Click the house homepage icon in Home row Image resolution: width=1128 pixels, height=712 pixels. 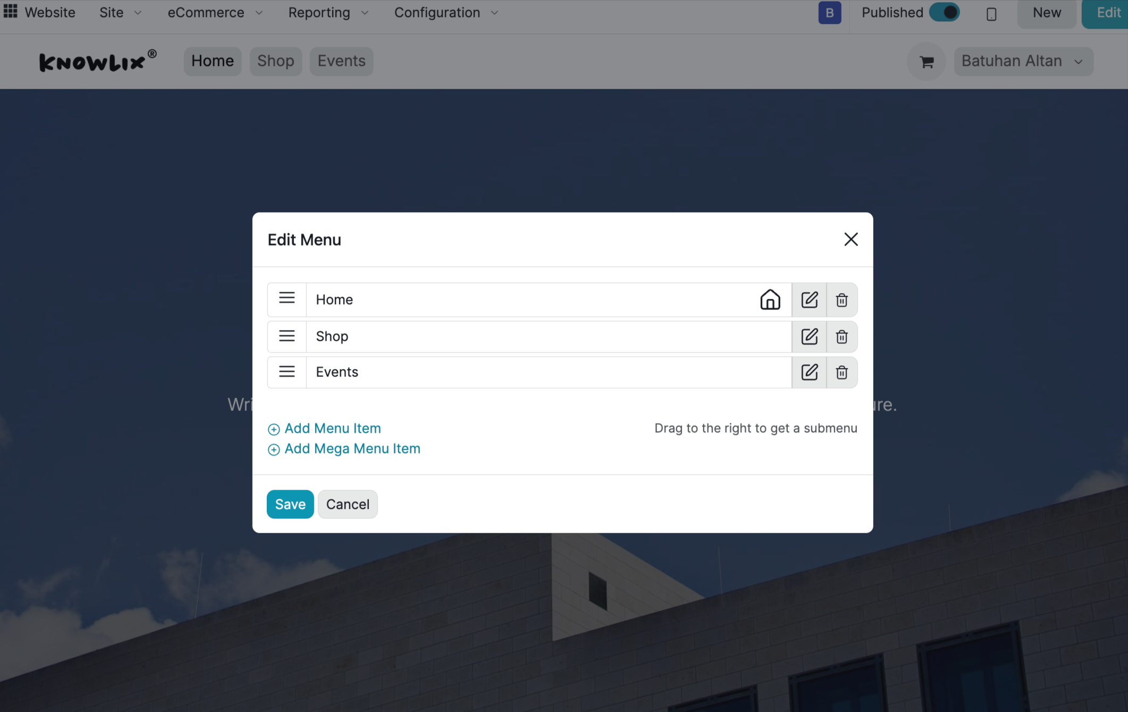point(770,300)
